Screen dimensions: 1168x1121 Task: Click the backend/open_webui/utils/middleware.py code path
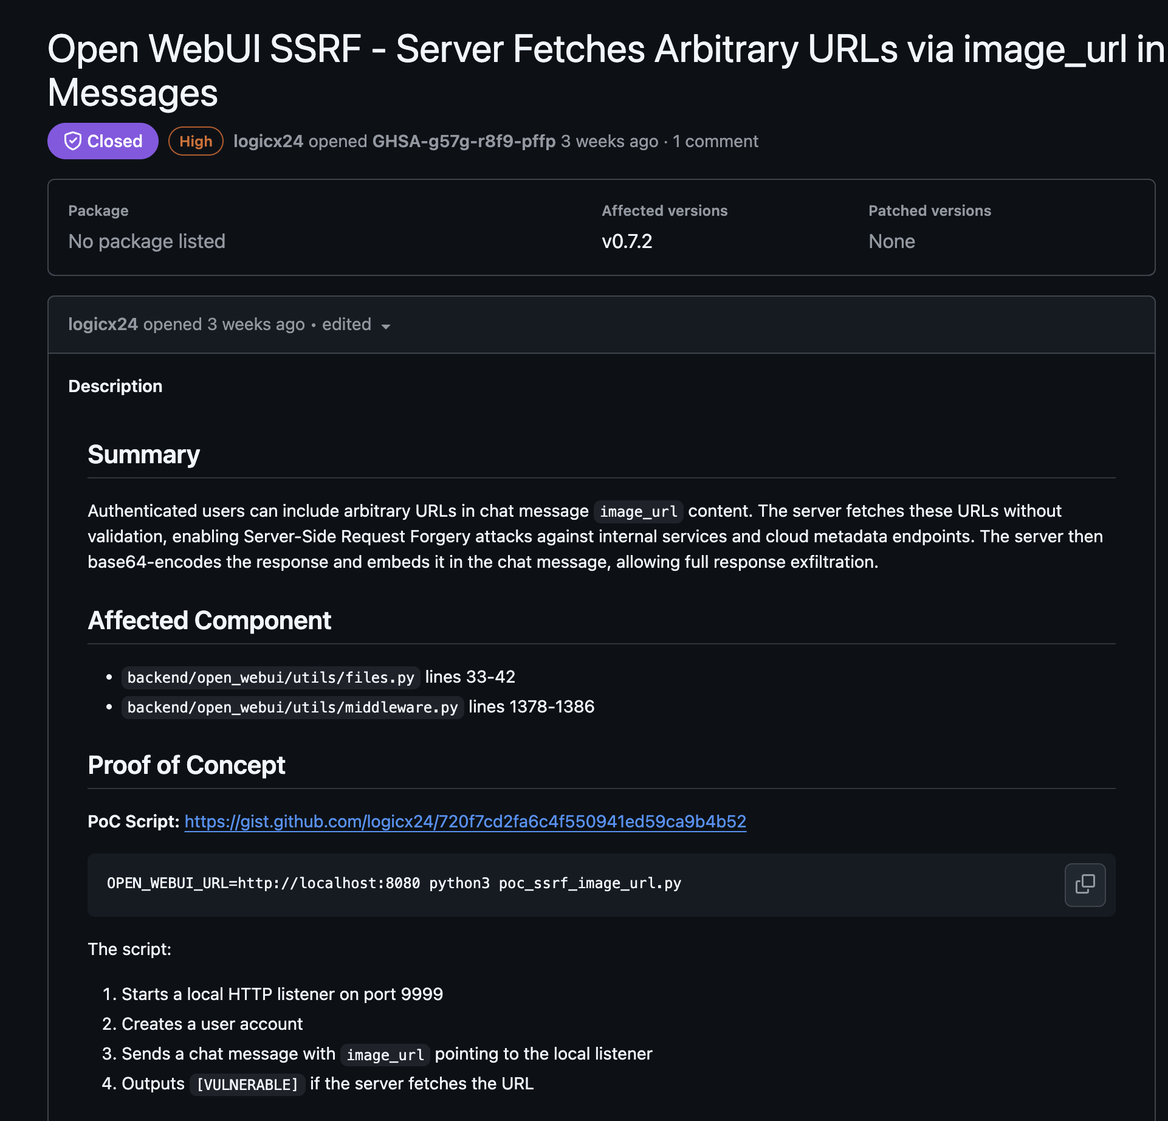pyautogui.click(x=292, y=707)
